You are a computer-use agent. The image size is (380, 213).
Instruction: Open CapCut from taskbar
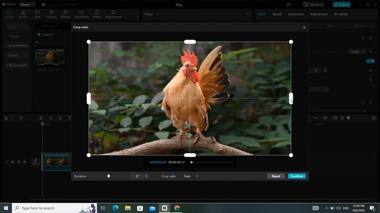point(164,208)
